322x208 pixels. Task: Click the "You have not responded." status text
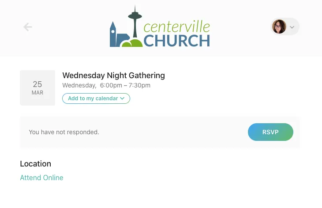pos(64,132)
